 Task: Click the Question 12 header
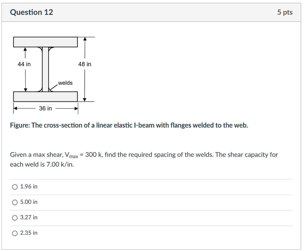click(x=31, y=12)
